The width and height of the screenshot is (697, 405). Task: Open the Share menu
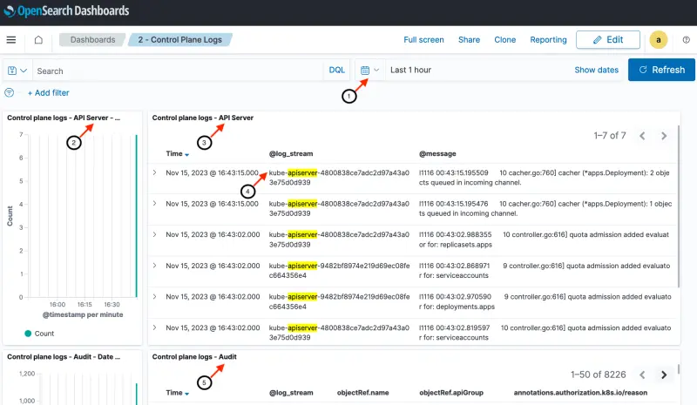(x=469, y=40)
